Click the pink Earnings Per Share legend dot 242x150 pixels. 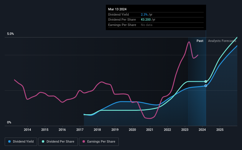click(x=84, y=141)
